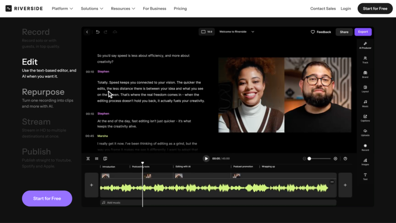Play the recording with play button
The image size is (396, 223).
point(206,159)
